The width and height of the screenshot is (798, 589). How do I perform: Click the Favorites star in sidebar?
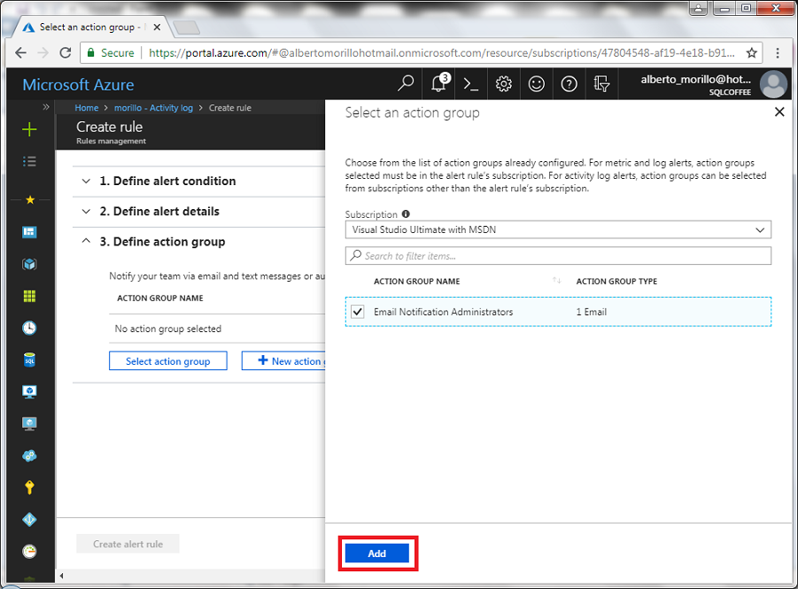pos(30,199)
